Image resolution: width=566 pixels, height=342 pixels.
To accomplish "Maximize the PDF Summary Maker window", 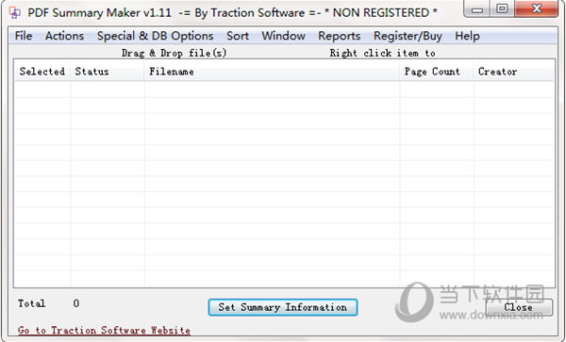I will tap(502, 9).
